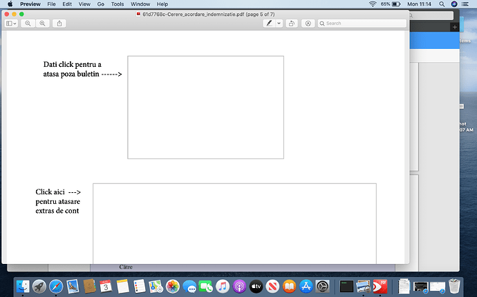Screen dimensions: 477x297
Task: Open Music from the Dock
Action: point(223,286)
